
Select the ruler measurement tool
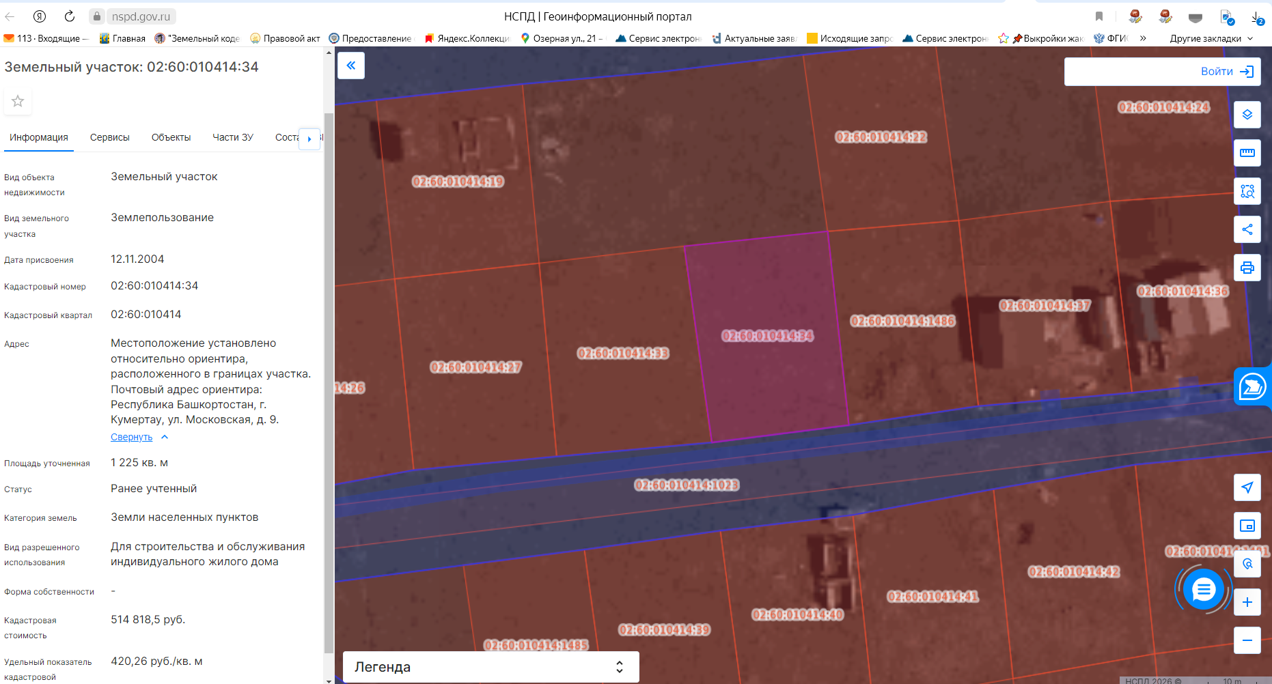(x=1247, y=153)
